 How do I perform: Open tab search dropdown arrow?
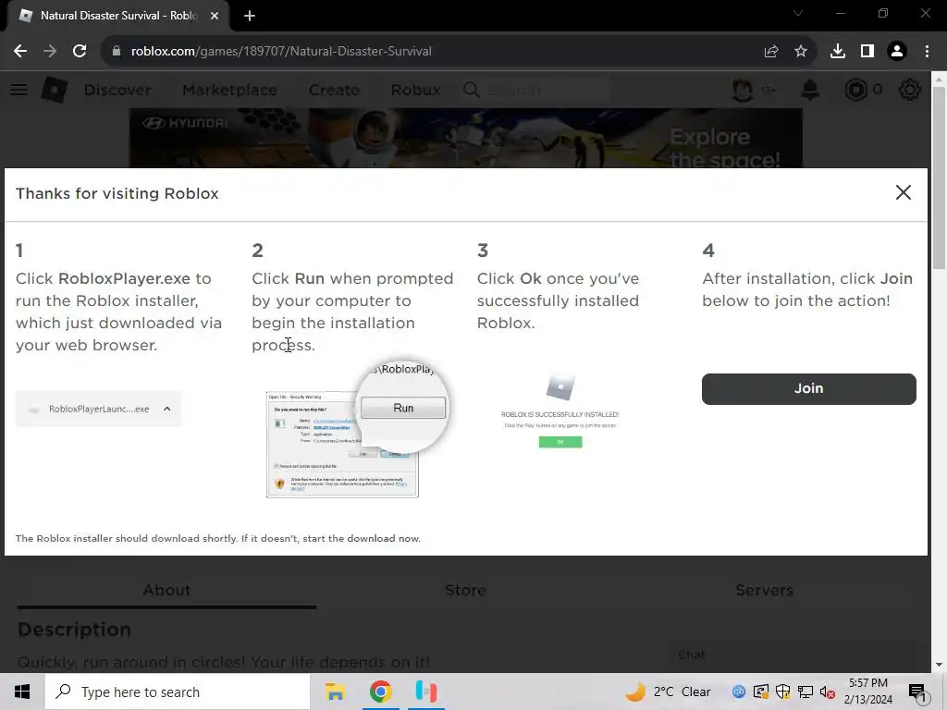pos(798,13)
